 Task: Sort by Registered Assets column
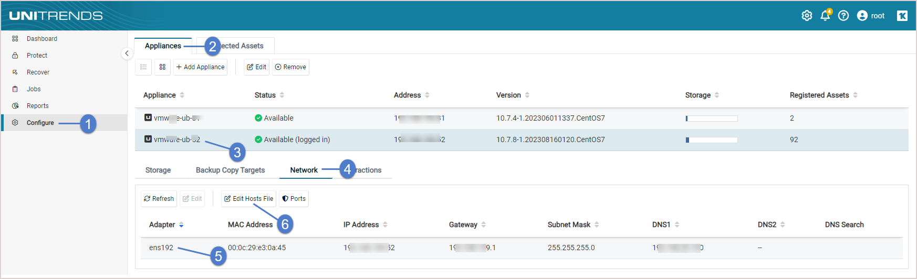824,95
